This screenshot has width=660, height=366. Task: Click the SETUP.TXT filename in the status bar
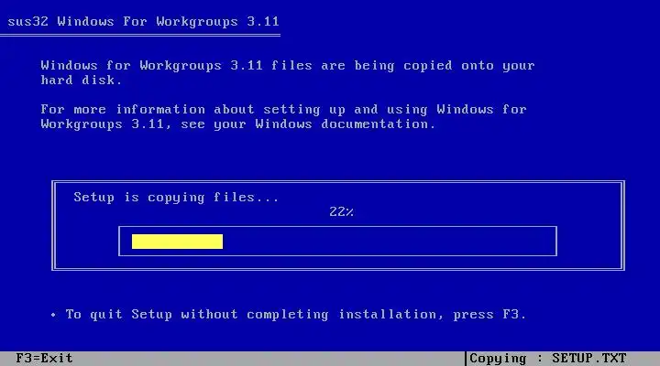coord(588,359)
